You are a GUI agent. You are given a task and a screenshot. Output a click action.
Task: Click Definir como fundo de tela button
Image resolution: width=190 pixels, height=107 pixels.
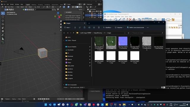coord(135,28)
